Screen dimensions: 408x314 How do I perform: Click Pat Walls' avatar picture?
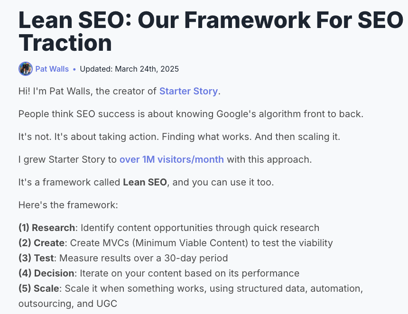tap(26, 69)
